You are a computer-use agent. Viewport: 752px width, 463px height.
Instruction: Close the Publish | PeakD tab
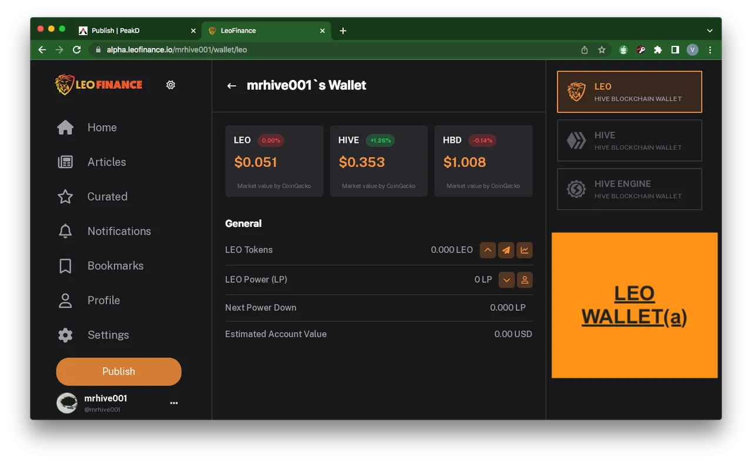point(193,31)
